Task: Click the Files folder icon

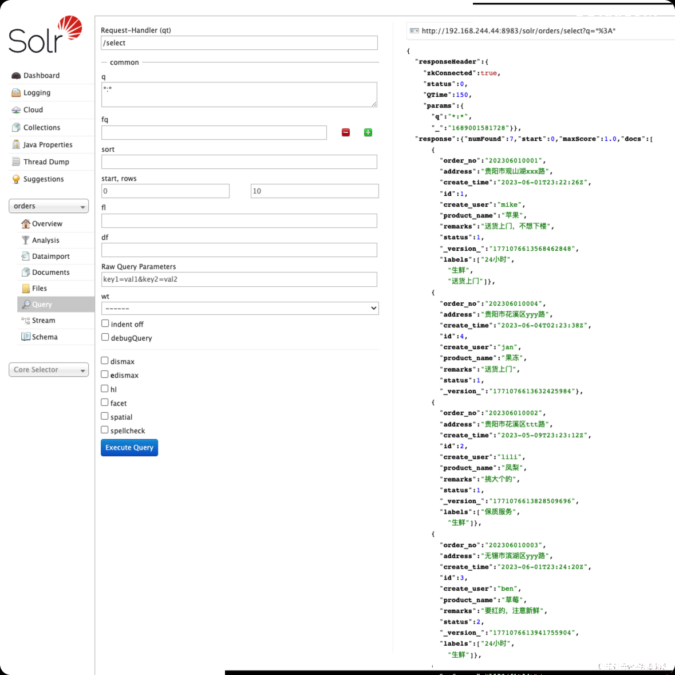Action: 26,289
